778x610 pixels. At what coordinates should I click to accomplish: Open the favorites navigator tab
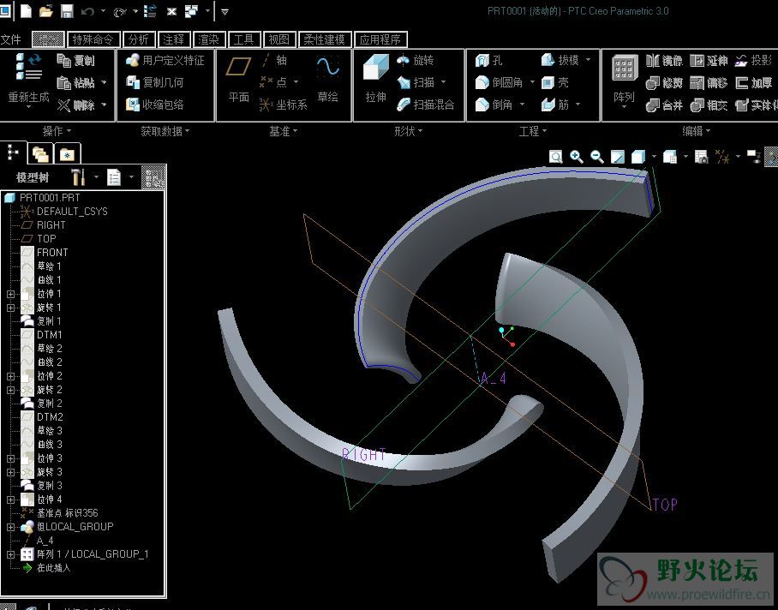click(x=67, y=154)
